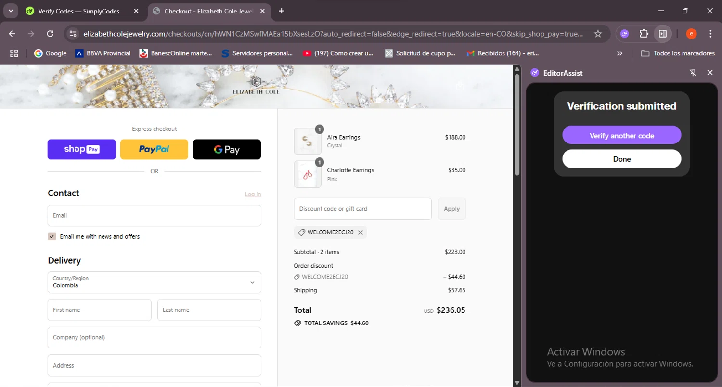Bookmark this page with the star icon

(598, 34)
